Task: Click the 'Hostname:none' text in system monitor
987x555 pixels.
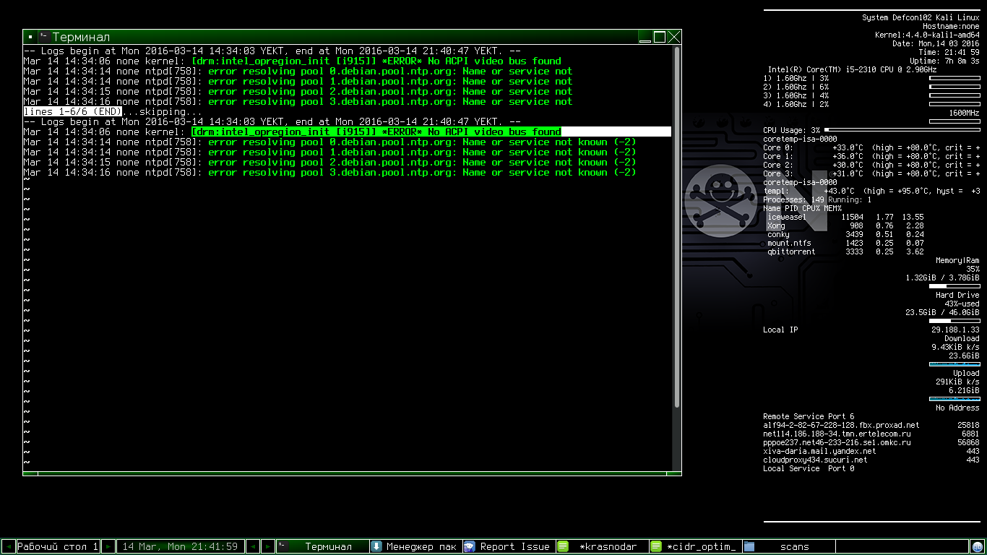Action: (951, 26)
